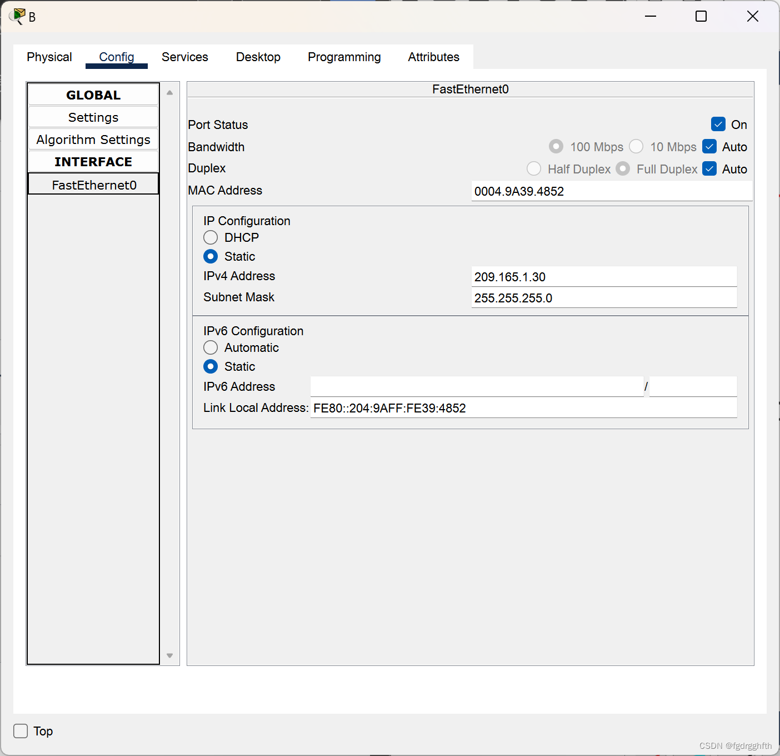780x756 pixels.
Task: Open the Programming tab
Action: 344,57
